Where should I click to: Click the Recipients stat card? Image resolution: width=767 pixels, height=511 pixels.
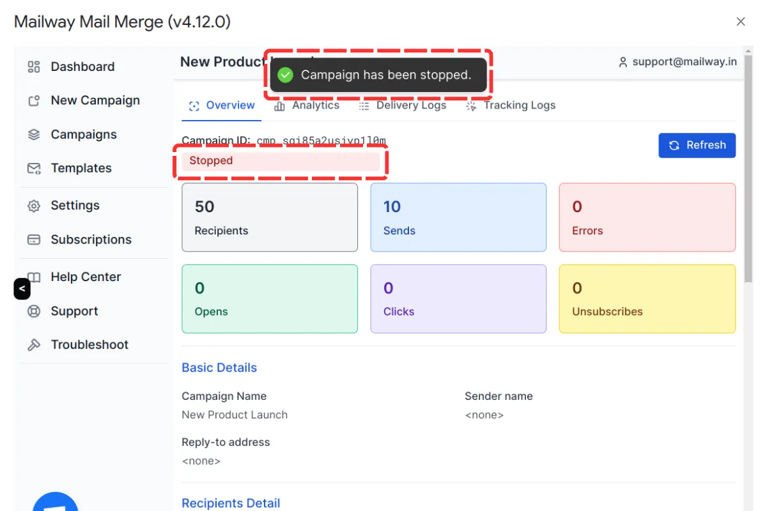point(269,217)
